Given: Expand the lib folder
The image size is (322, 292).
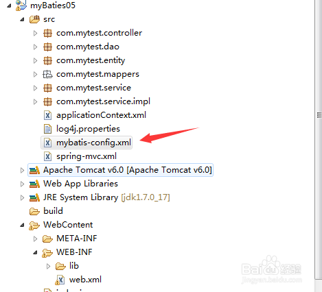Looking at the screenshot, I should click(x=48, y=267).
